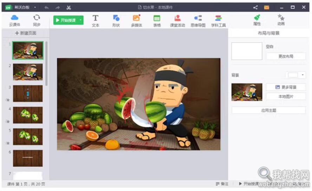Click the blank layout preview box

coord(247,51)
